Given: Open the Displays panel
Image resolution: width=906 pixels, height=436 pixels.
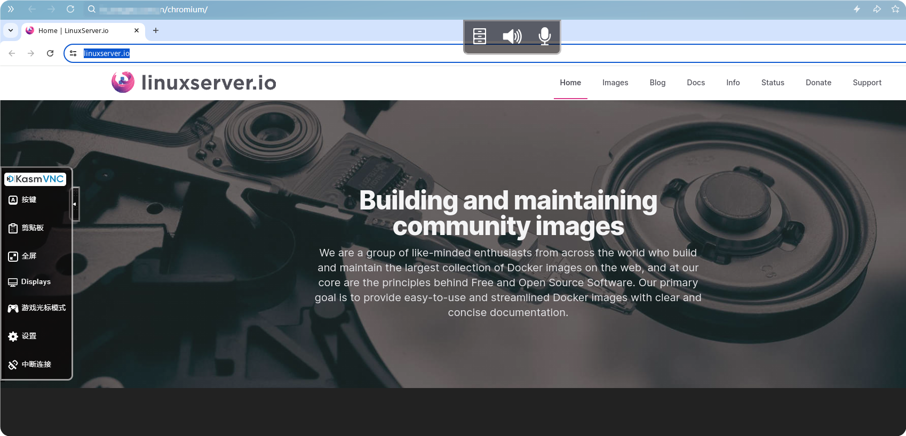Looking at the screenshot, I should pyautogui.click(x=13, y=282).
